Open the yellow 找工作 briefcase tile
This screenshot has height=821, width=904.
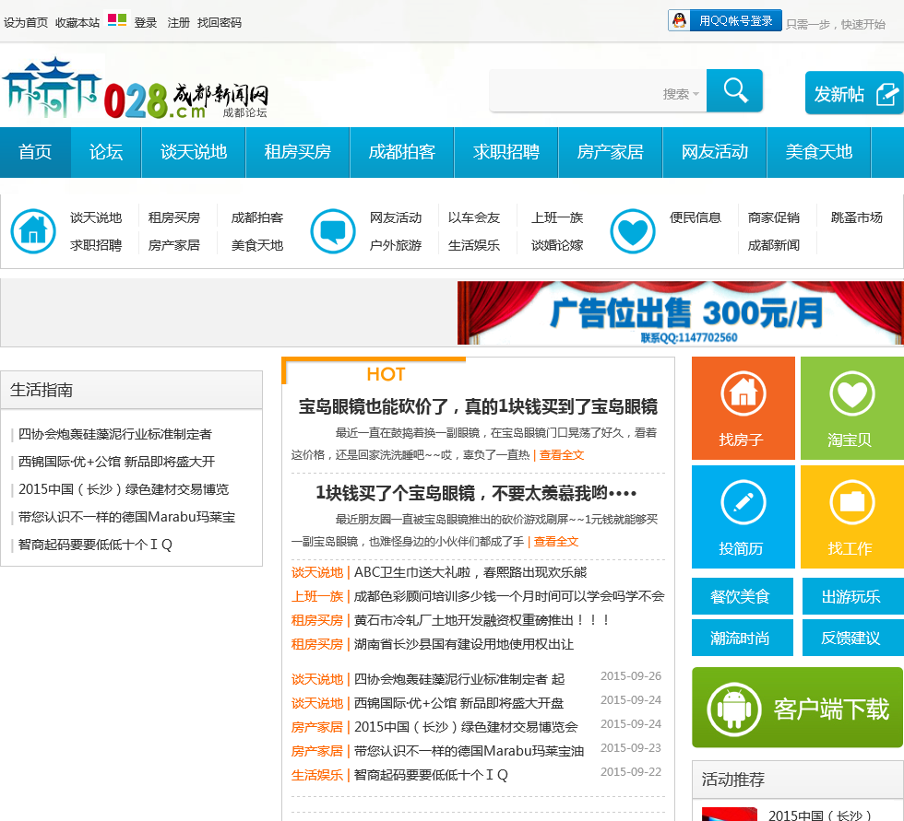852,517
